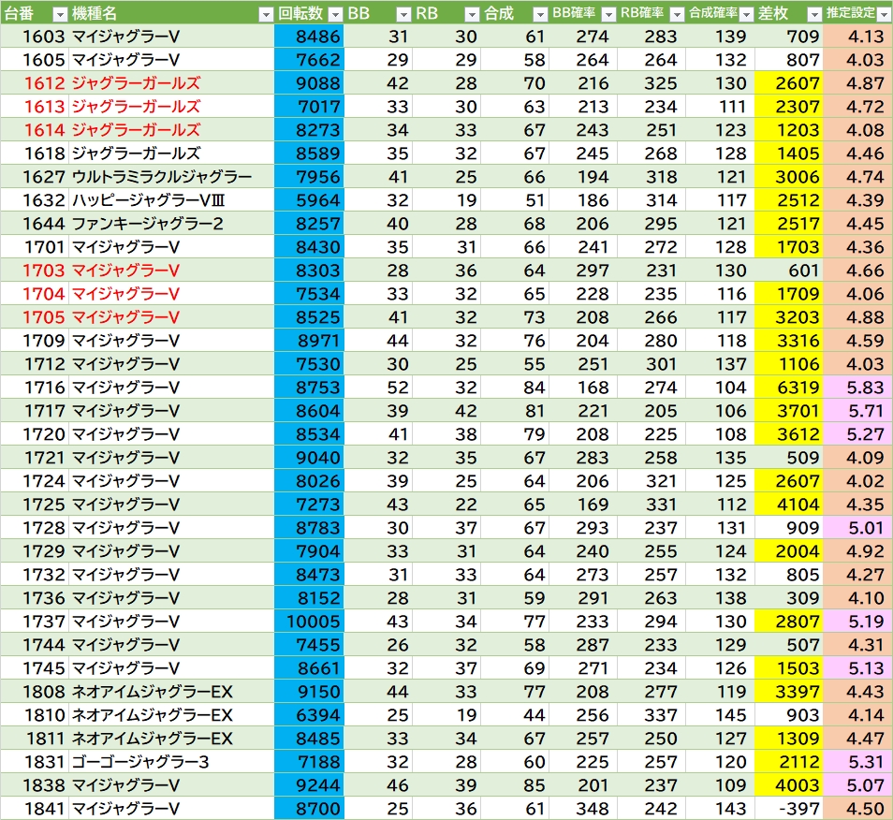893x820 pixels.
Task: Select RB cell 42 in row 1717
Action: [x=446, y=411]
